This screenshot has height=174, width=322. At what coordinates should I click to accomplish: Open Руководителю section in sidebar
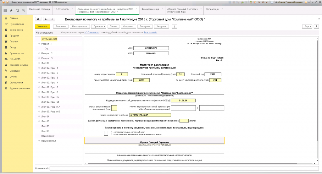pos(17,24)
